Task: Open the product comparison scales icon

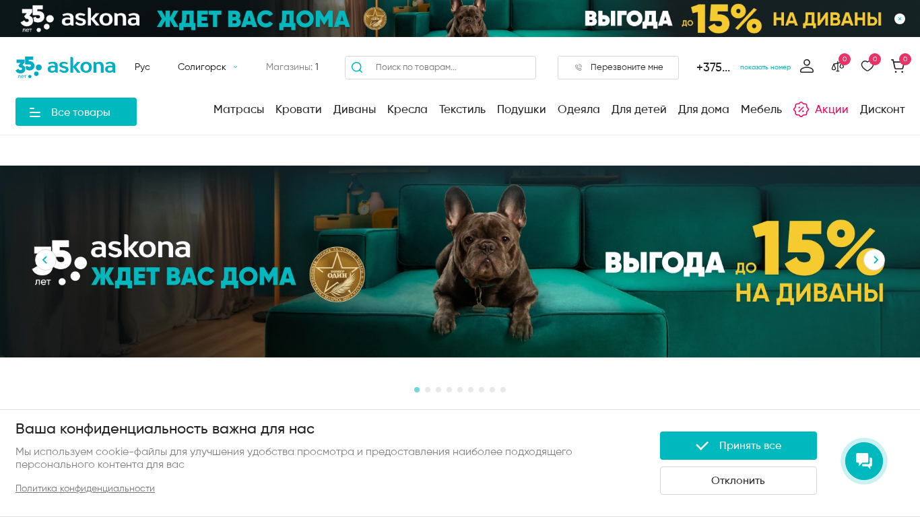Action: [x=837, y=66]
